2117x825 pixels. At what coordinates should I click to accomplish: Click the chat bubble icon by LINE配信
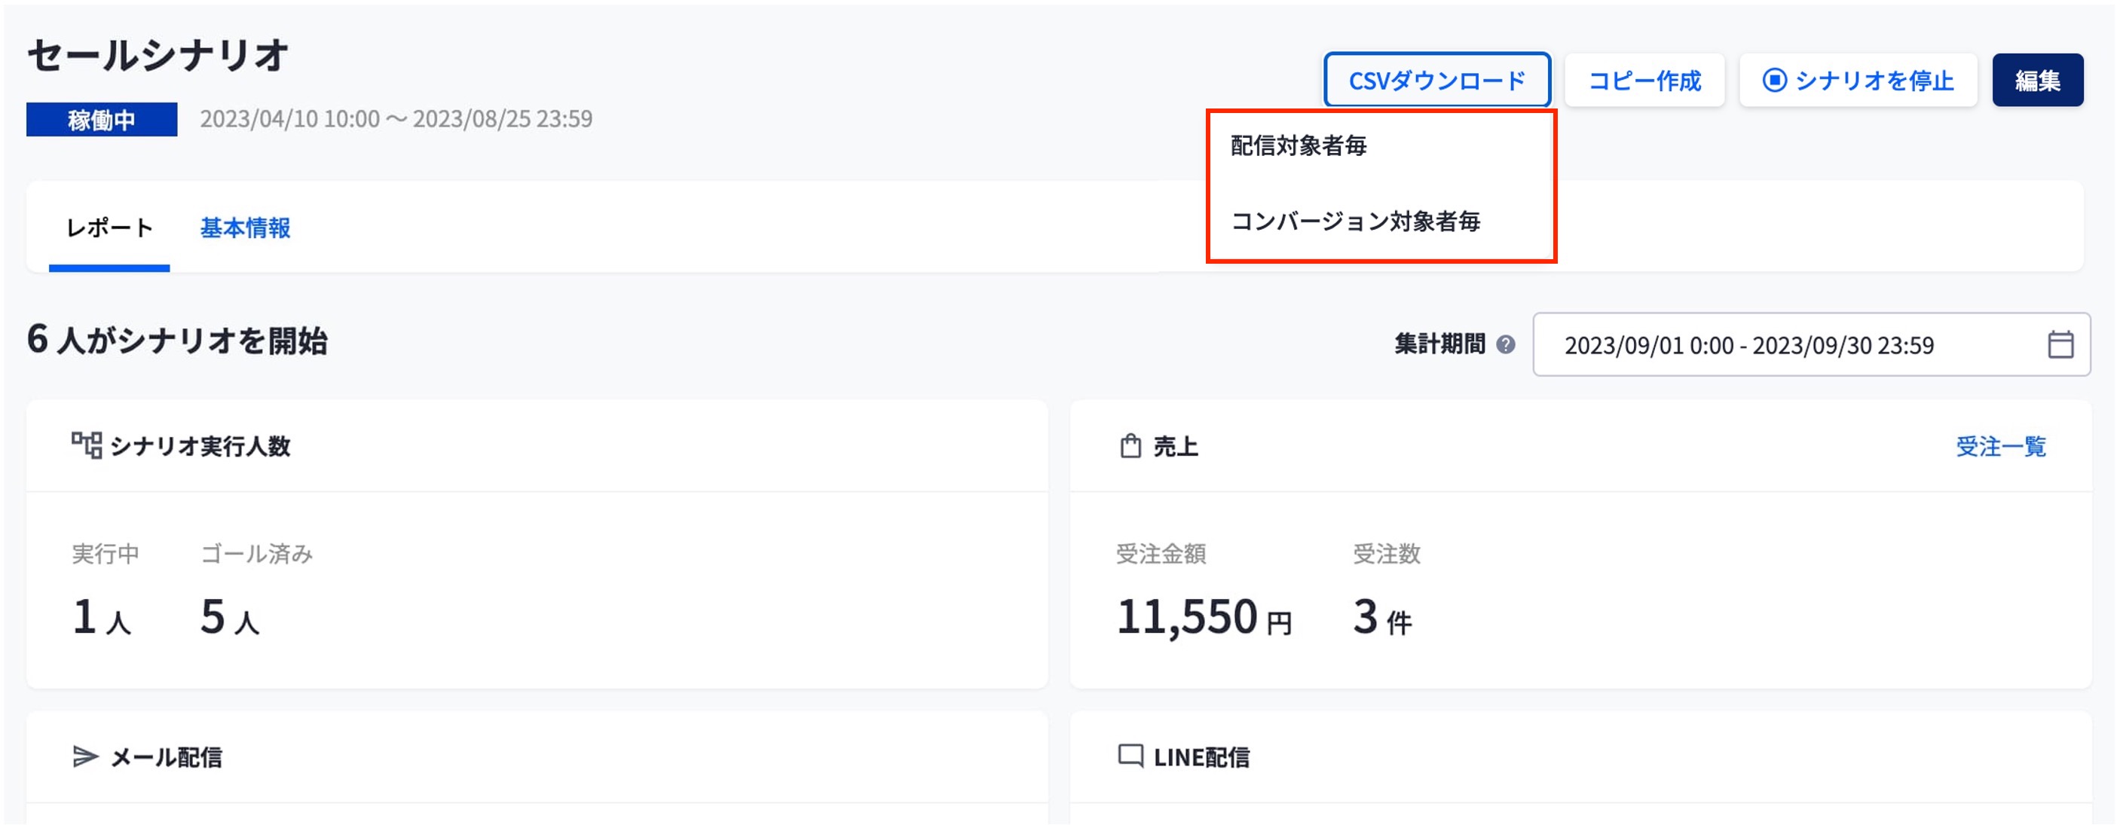click(x=1130, y=756)
